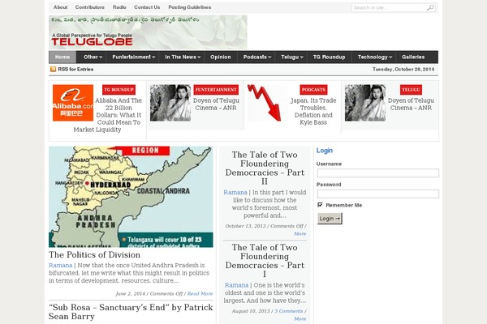Click the red FUNTERTAINMENT category badge

click(216, 90)
